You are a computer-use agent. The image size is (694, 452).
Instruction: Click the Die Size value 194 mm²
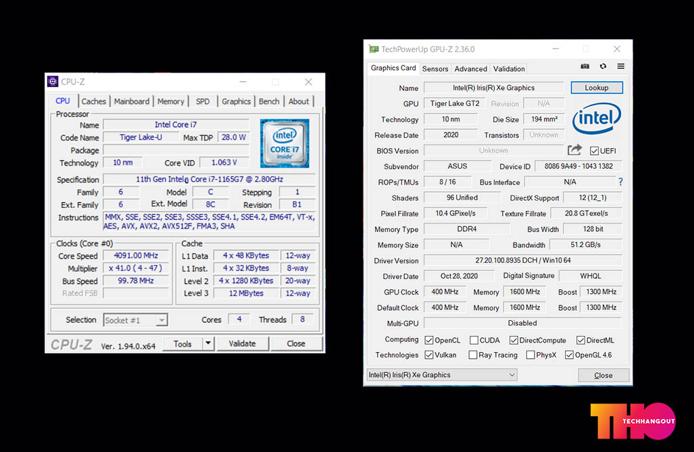click(x=544, y=119)
